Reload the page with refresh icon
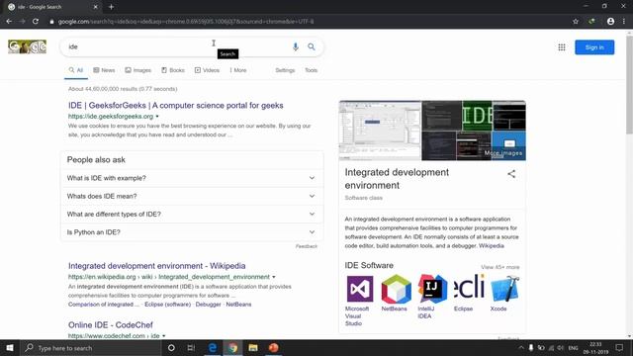Image resolution: width=633 pixels, height=356 pixels. pyautogui.click(x=36, y=22)
